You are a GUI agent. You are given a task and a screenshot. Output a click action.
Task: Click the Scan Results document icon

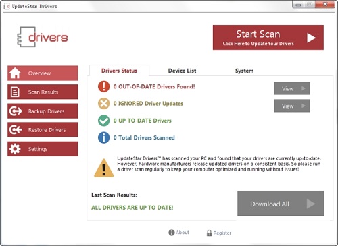click(15, 92)
